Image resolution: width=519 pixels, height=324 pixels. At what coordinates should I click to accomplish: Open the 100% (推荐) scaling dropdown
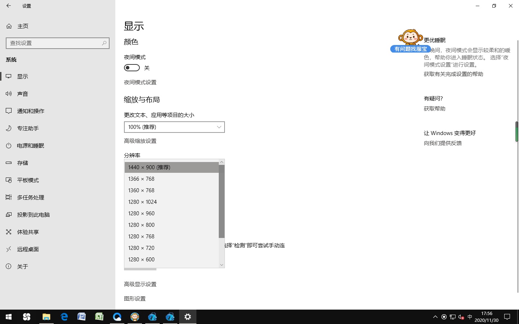coord(174,127)
